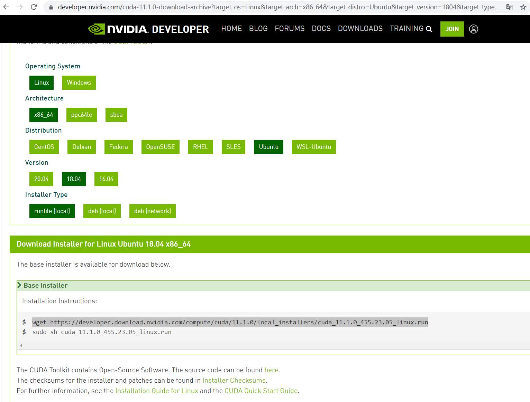Select deb (network) installer type
530x402 pixels.
[153, 211]
